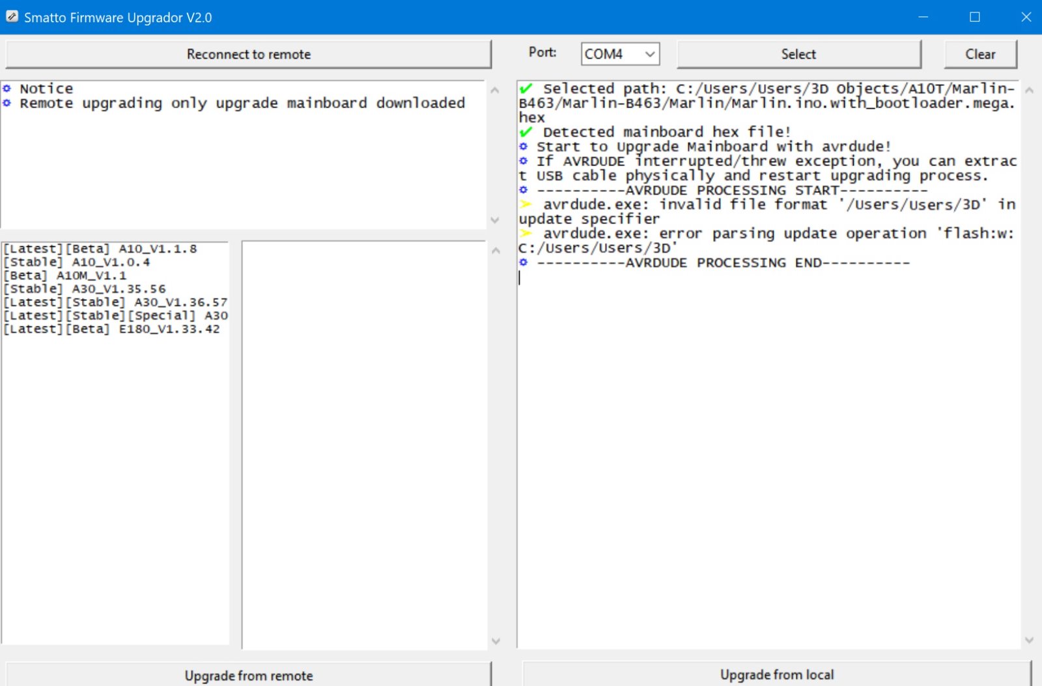Click Upgrade from remote button
Viewport: 1042px width, 686px height.
point(248,675)
